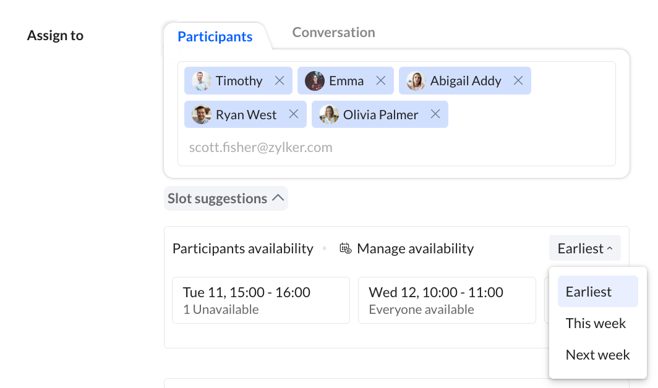The width and height of the screenshot is (658, 388).
Task: Remove Abigail Addy from participants
Action: tap(518, 80)
